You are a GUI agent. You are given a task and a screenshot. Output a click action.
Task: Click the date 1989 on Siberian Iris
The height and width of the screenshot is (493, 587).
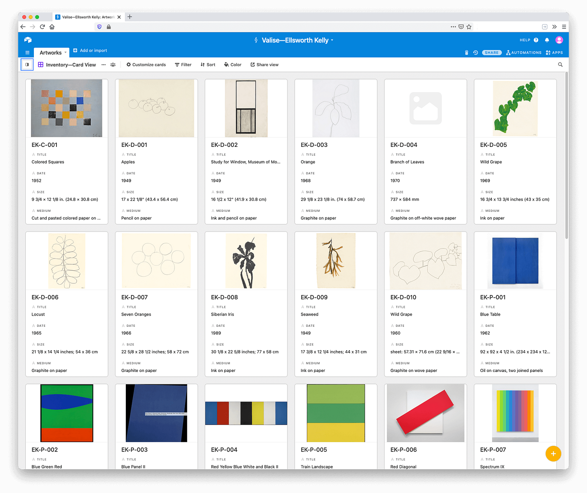pos(216,333)
